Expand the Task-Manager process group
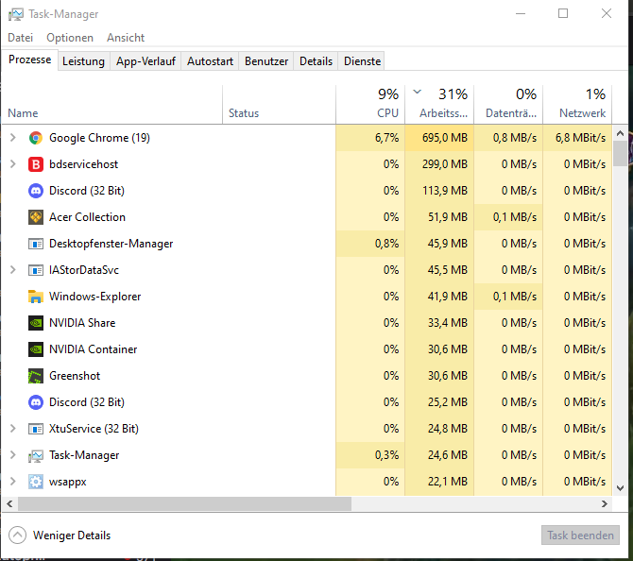 (x=13, y=455)
